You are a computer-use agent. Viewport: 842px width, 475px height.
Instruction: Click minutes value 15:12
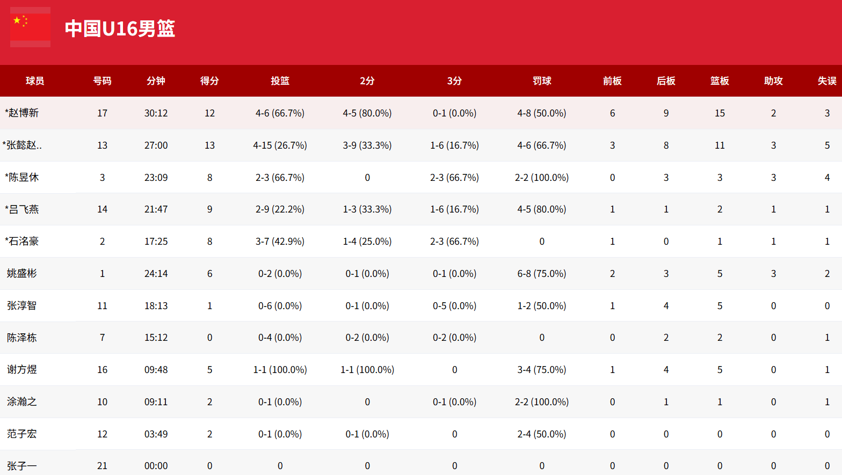pyautogui.click(x=156, y=338)
